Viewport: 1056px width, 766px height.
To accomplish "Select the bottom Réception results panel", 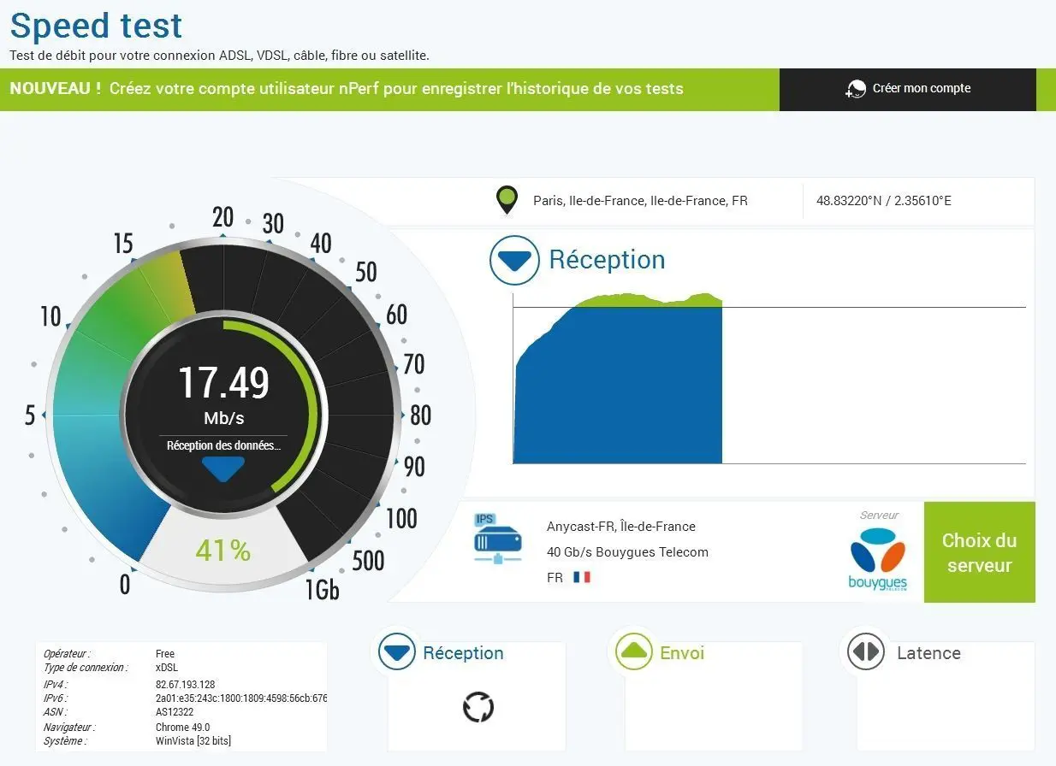I will click(477, 696).
